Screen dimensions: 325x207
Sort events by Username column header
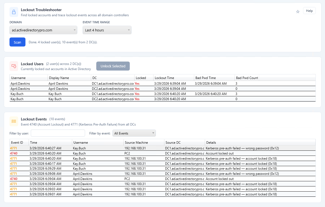(x=98, y=142)
